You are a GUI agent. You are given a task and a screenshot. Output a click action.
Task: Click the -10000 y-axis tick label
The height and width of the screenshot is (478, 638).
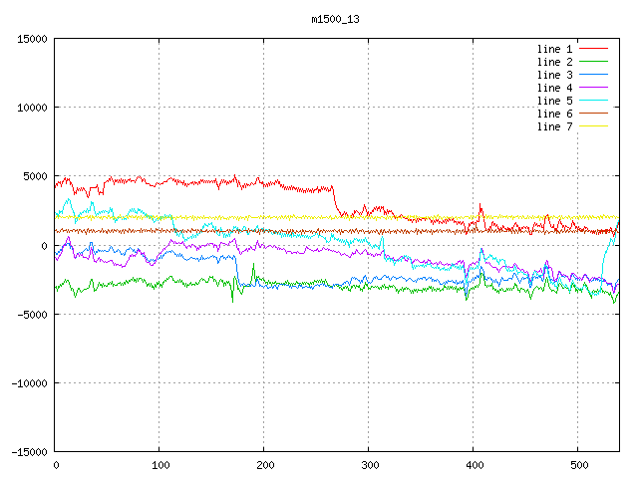click(x=28, y=383)
